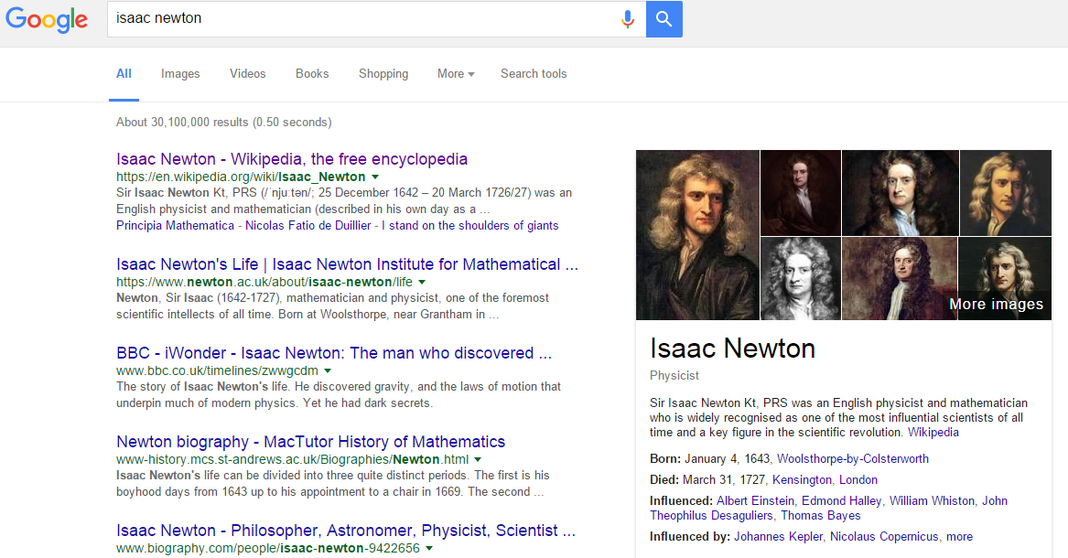Open I stand on the shoulders of giants link
Image resolution: width=1068 pixels, height=558 pixels.
click(x=470, y=225)
